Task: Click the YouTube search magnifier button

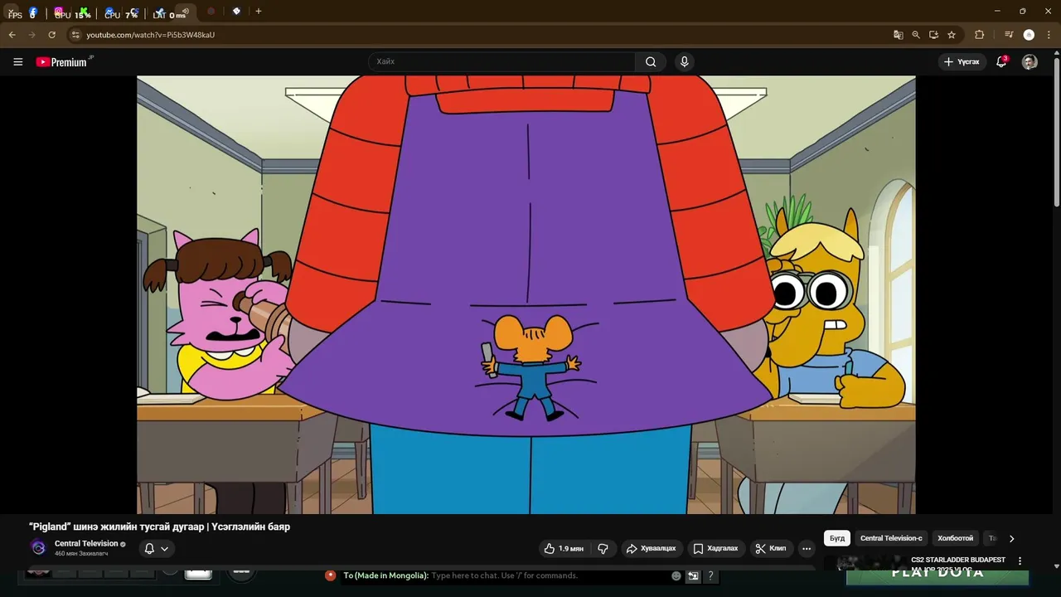Action: [651, 61]
